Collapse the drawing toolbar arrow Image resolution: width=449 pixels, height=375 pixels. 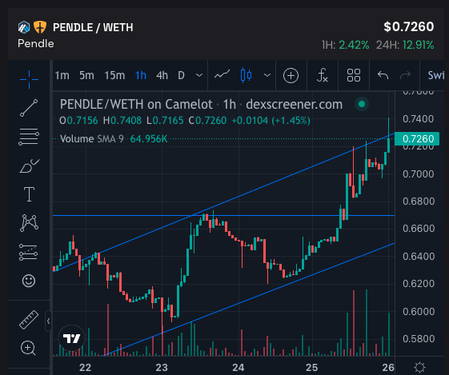click(x=48, y=321)
